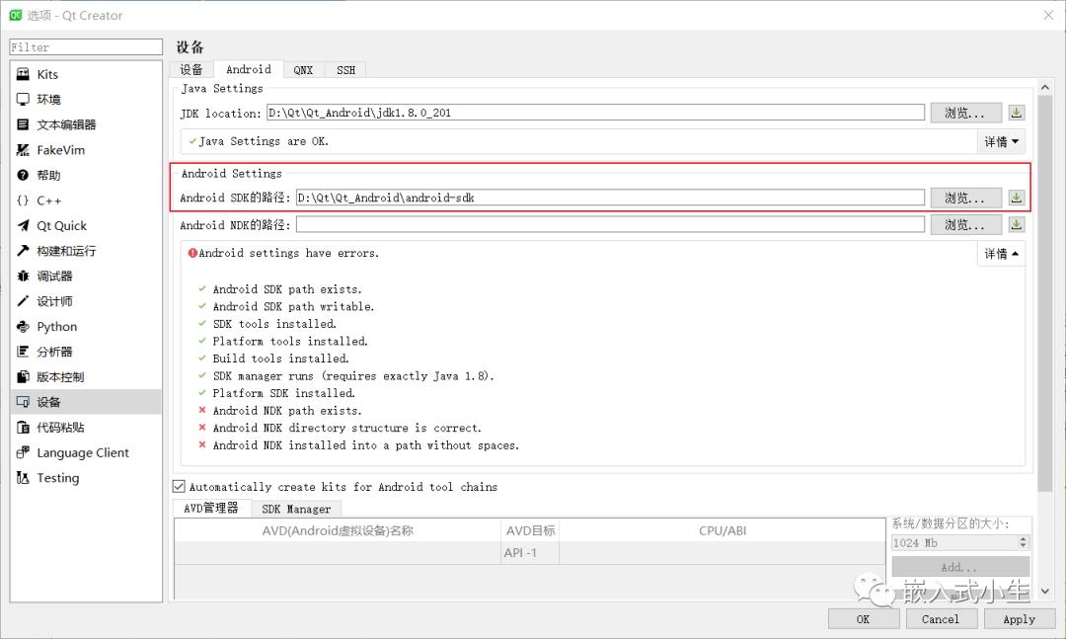Open the 帮助 question mark icon
1066x639 pixels.
click(x=23, y=175)
